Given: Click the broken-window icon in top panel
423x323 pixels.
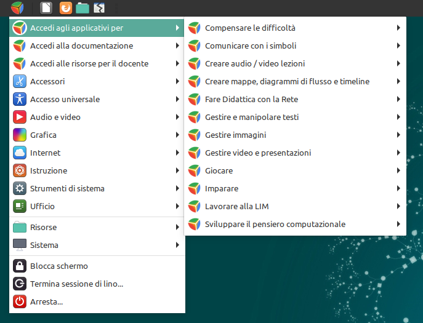Looking at the screenshot, I should (x=99, y=8).
